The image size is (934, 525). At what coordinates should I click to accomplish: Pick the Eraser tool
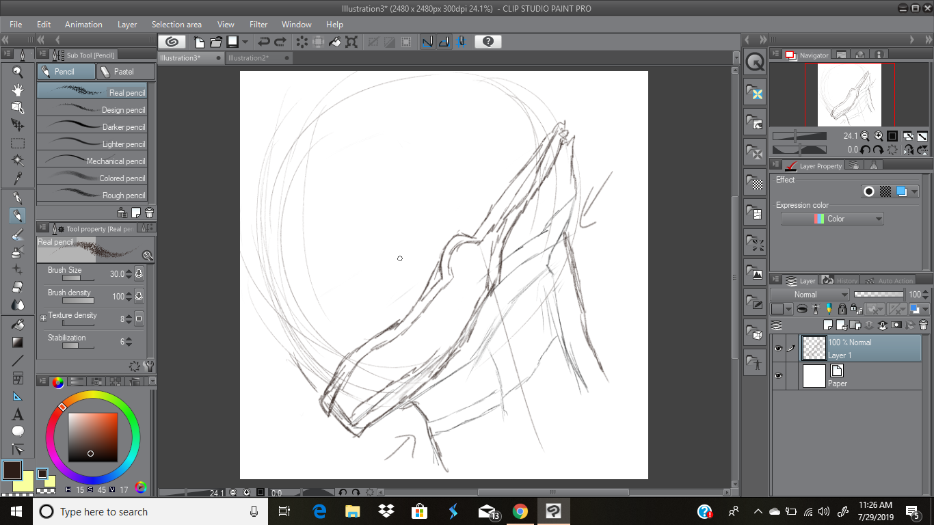[x=18, y=287]
